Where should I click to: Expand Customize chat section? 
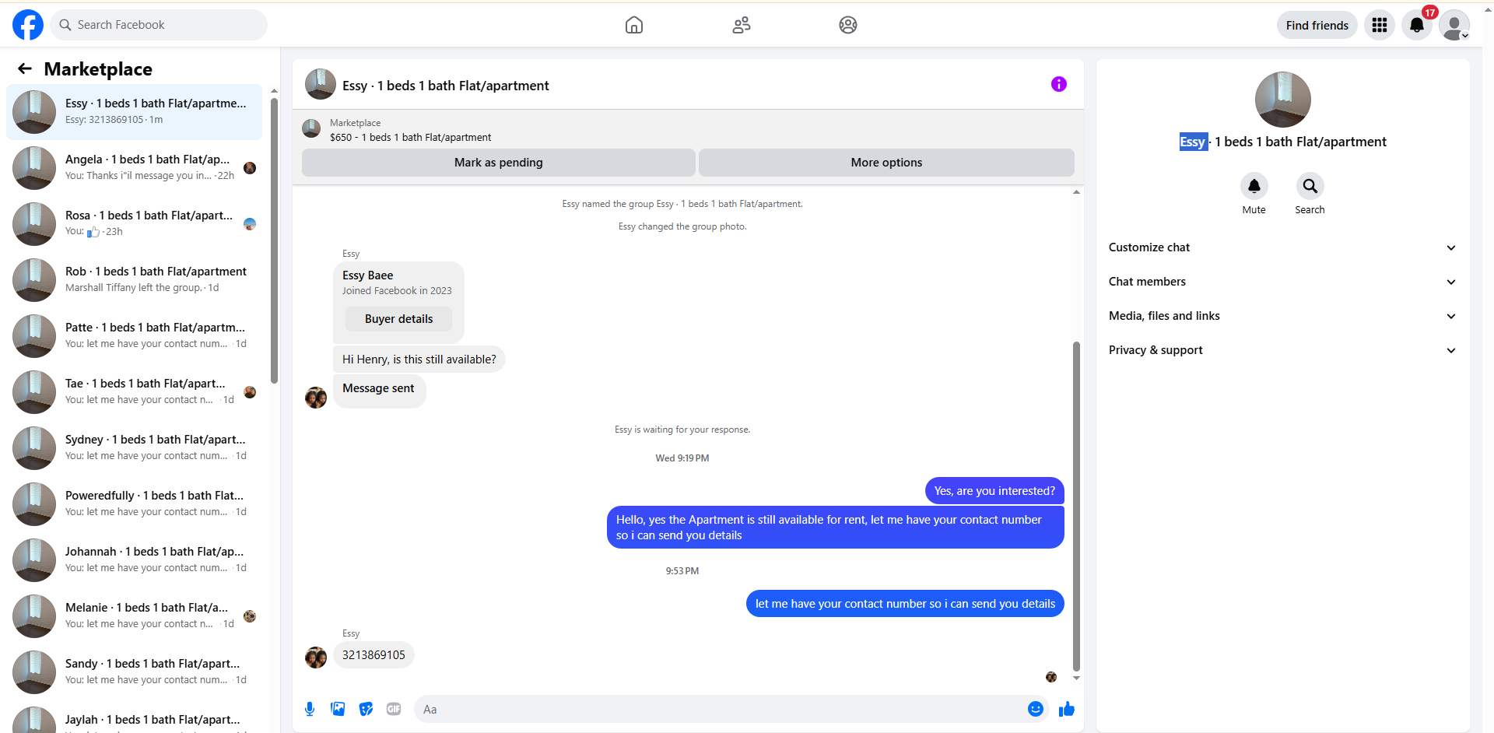point(1282,247)
